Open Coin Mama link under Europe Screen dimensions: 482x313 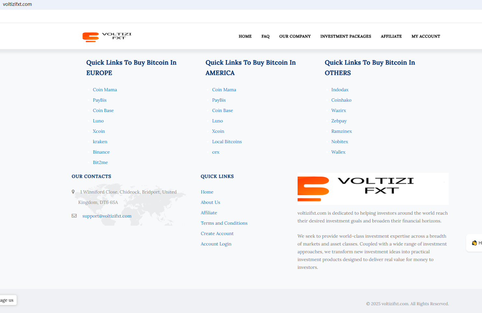tap(105, 90)
